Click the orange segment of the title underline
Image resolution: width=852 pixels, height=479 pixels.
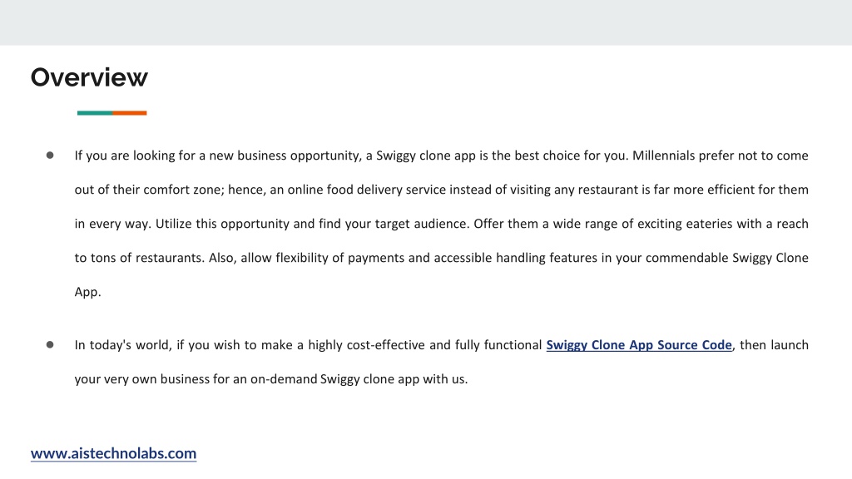pyautogui.click(x=130, y=113)
